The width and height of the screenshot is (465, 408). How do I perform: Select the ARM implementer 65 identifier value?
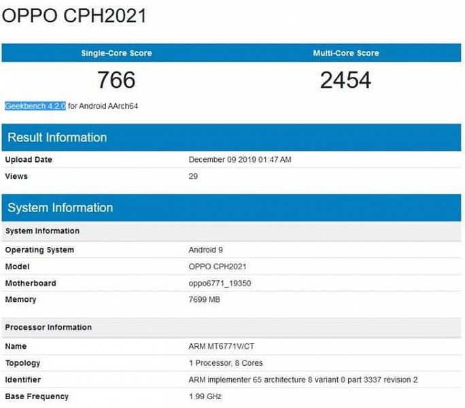(x=303, y=379)
